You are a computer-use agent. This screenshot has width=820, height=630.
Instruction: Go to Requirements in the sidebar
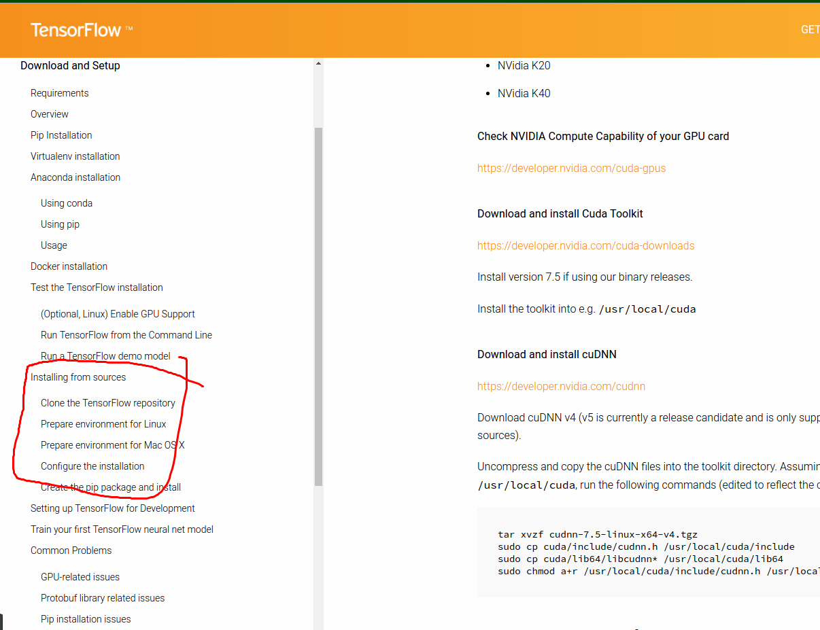point(60,93)
